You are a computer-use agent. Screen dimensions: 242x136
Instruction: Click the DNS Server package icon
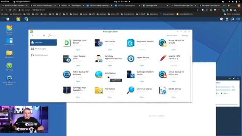pyautogui.click(x=99, y=43)
